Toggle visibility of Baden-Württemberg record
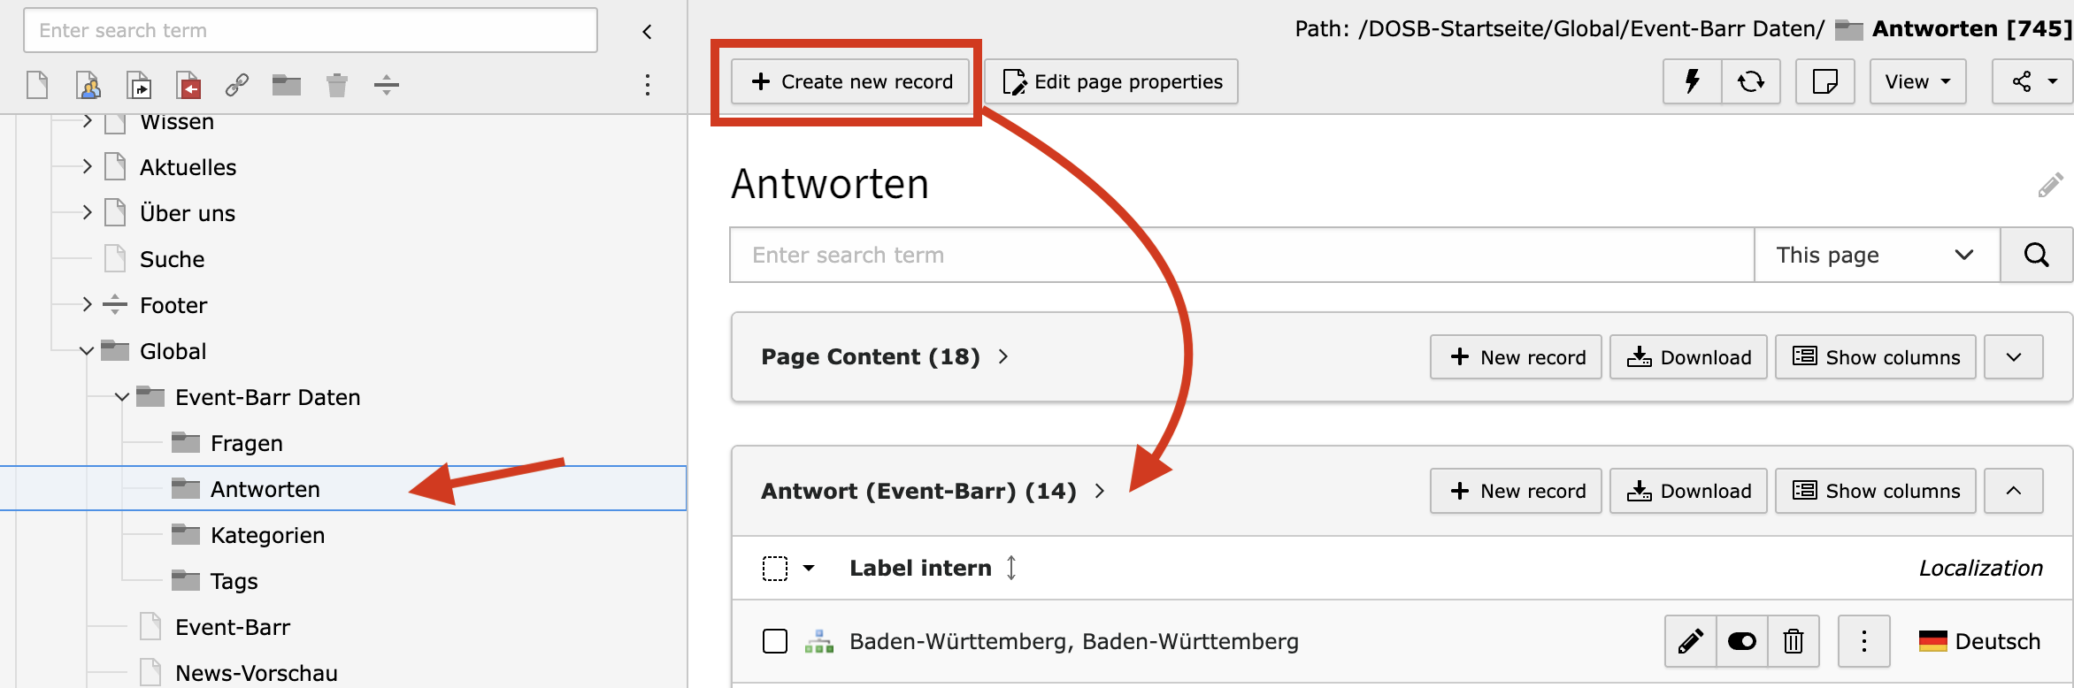 [x=1741, y=641]
